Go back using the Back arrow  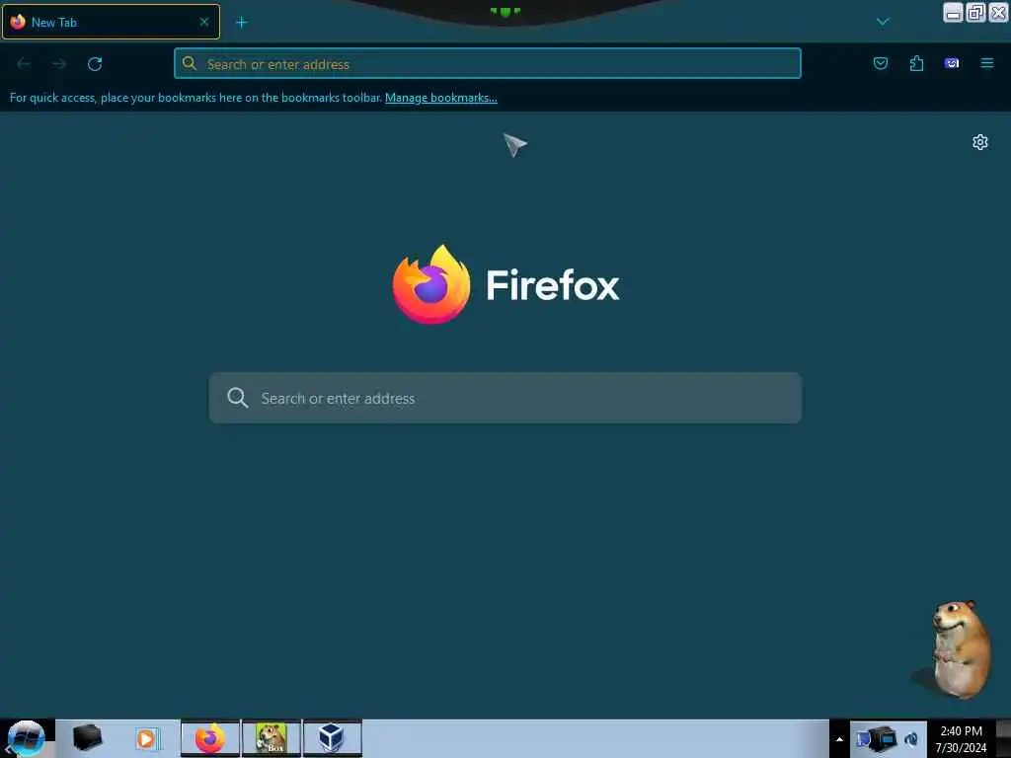click(x=24, y=64)
